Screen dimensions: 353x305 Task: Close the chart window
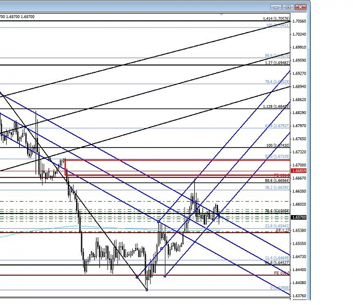coord(300,7)
